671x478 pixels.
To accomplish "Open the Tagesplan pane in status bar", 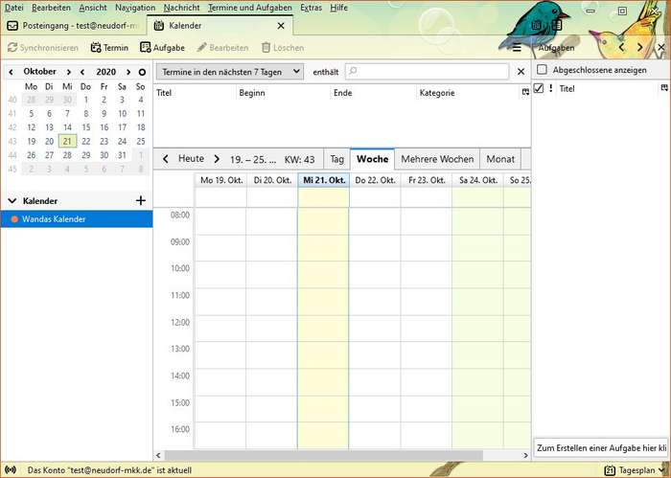I will pos(630,470).
